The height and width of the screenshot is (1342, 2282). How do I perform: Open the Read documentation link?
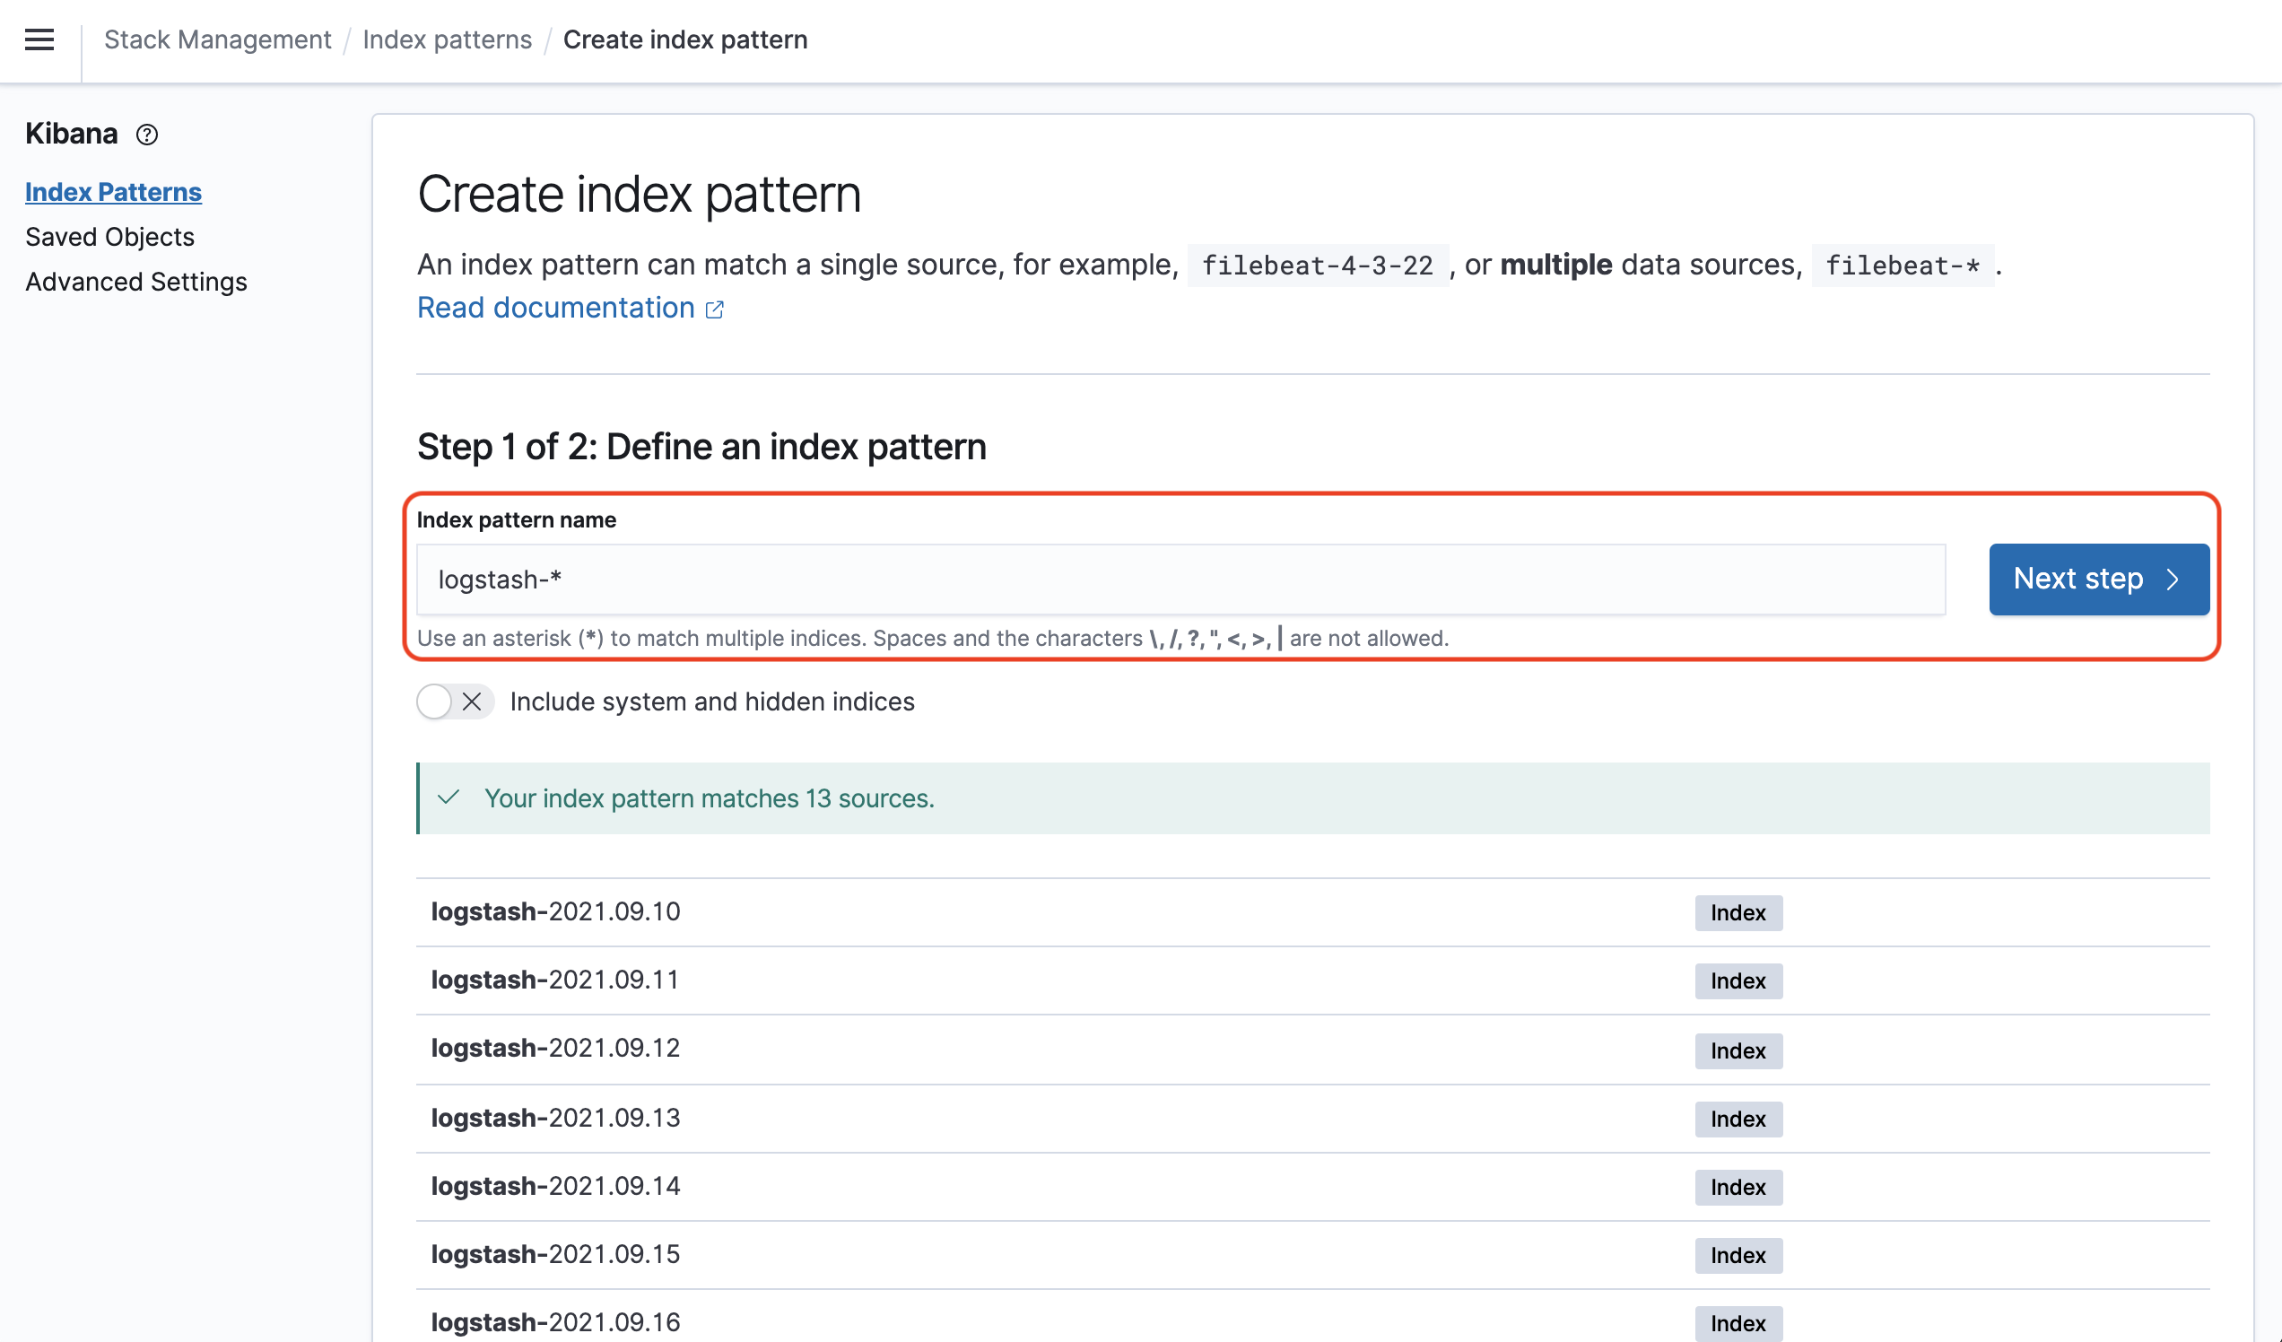(555, 308)
